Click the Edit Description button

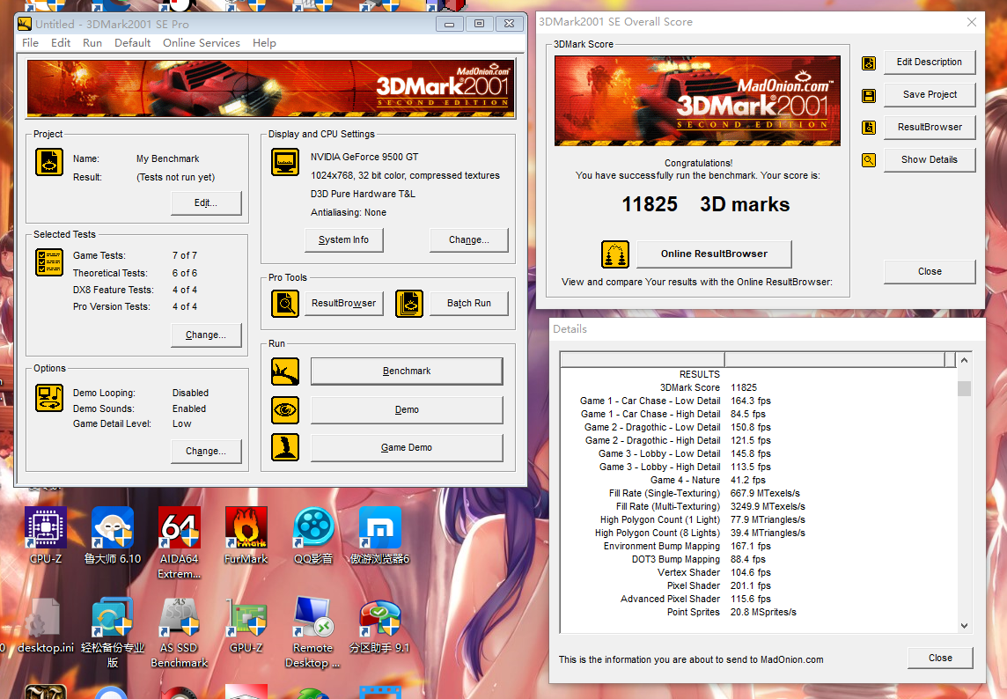click(929, 63)
